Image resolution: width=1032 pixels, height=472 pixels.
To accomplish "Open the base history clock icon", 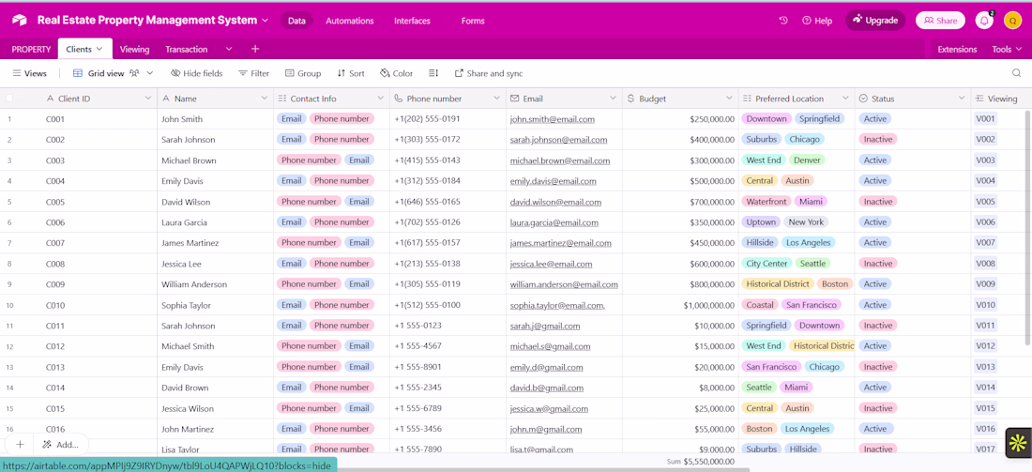I will (783, 21).
